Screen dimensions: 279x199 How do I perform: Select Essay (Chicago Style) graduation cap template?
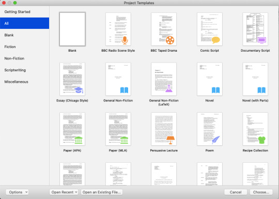click(72, 79)
